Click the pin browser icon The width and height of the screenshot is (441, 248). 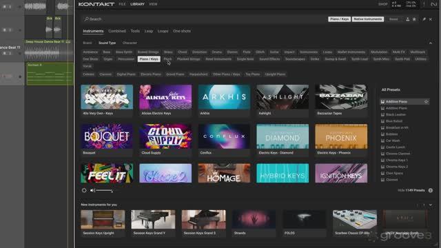coord(424,19)
